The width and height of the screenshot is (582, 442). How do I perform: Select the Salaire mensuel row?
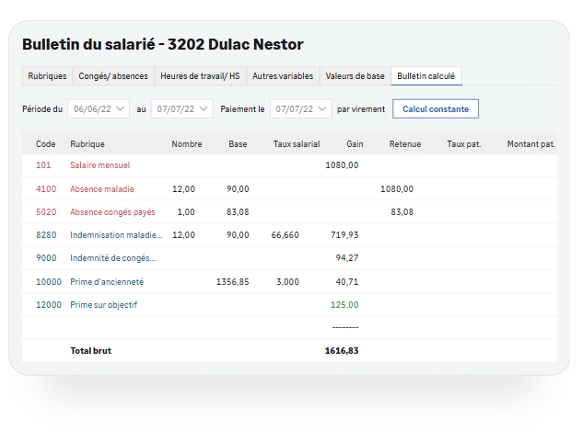(x=99, y=165)
